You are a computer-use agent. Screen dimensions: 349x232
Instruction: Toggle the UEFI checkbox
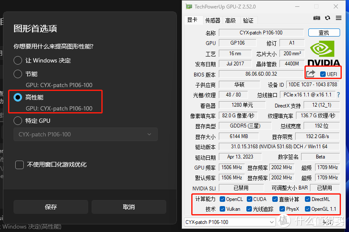[x=323, y=74]
